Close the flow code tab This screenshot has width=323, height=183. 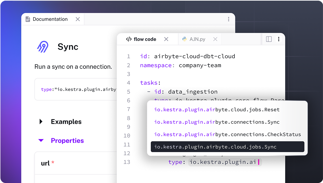pos(166,39)
